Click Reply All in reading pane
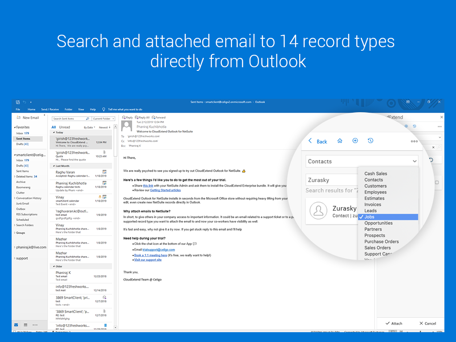 pos(142,118)
